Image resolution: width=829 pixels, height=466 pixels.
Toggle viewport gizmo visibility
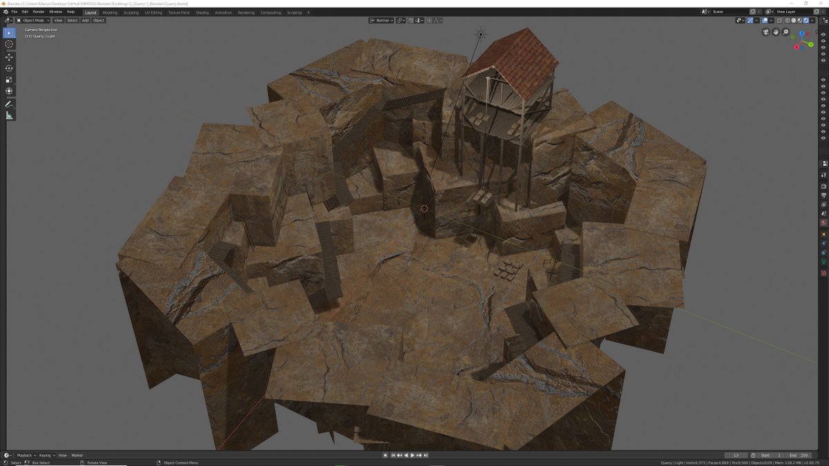point(750,20)
